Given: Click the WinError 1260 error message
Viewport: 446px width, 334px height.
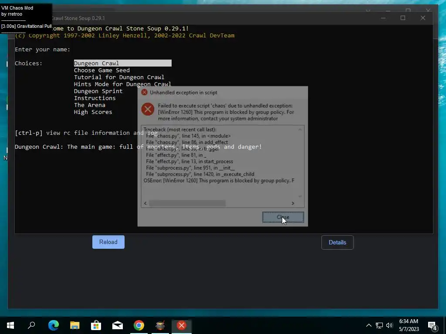Looking at the screenshot, I should 226,112.
